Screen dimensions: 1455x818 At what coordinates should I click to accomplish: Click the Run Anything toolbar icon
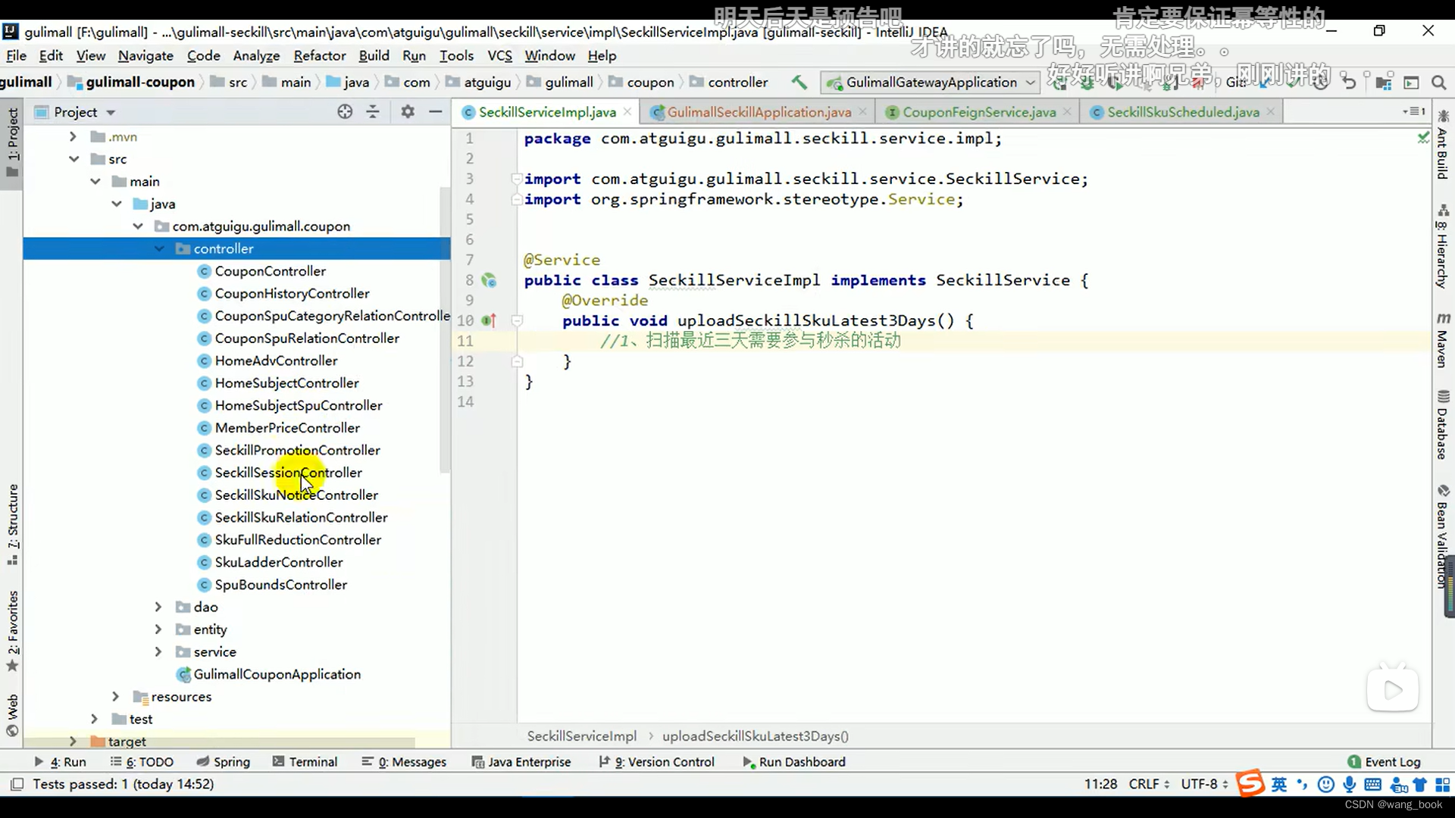point(1411,83)
